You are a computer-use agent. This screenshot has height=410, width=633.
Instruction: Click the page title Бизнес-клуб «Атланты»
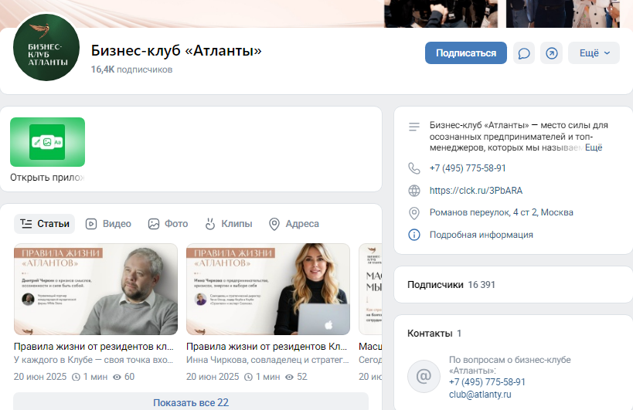(176, 50)
